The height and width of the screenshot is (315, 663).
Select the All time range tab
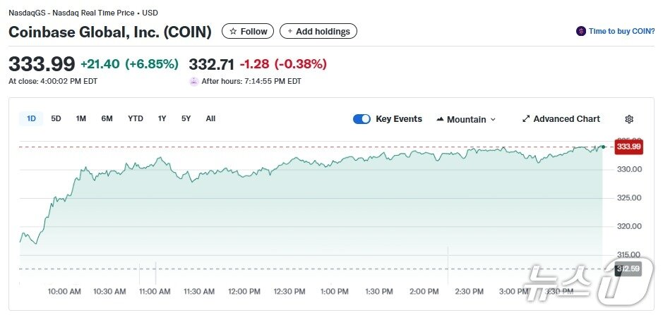pyautogui.click(x=210, y=118)
